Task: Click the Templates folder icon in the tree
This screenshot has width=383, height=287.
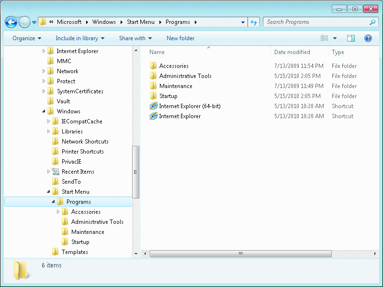Action: point(55,252)
